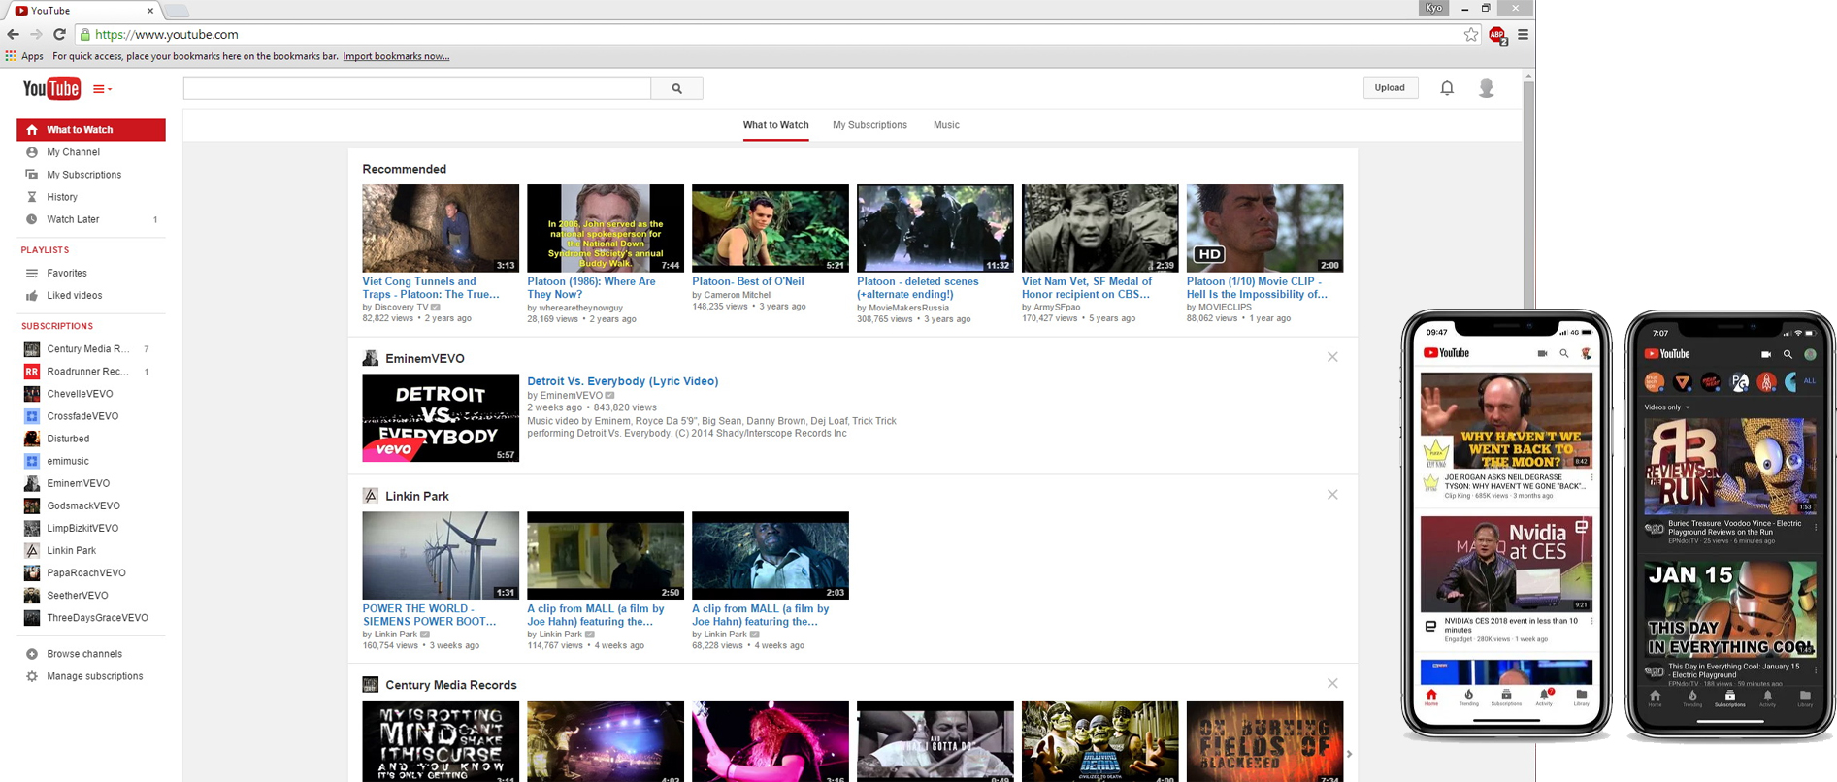Focus the YouTube search field
Viewport: 1837px width, 782px height.
pyautogui.click(x=417, y=88)
